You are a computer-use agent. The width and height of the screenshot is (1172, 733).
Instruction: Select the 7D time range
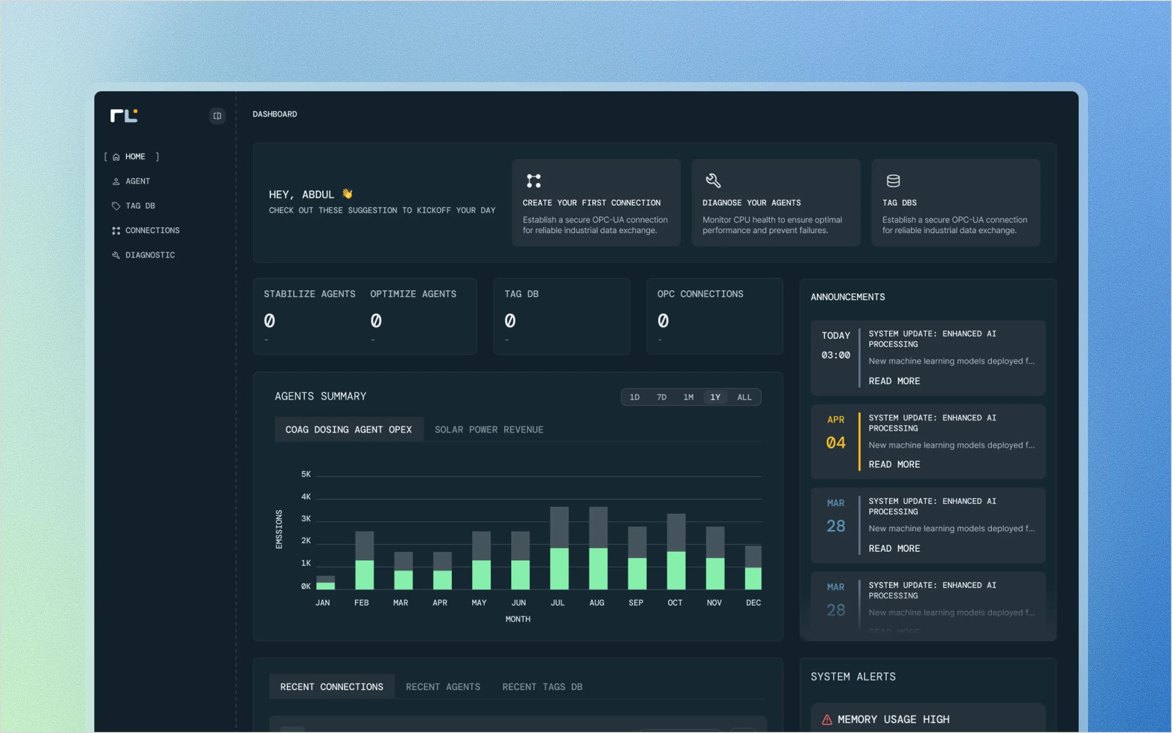tap(661, 397)
